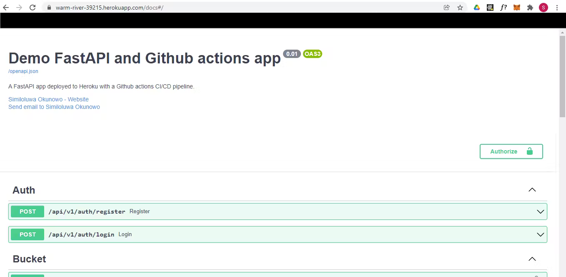Click the Login summary label

point(125,234)
